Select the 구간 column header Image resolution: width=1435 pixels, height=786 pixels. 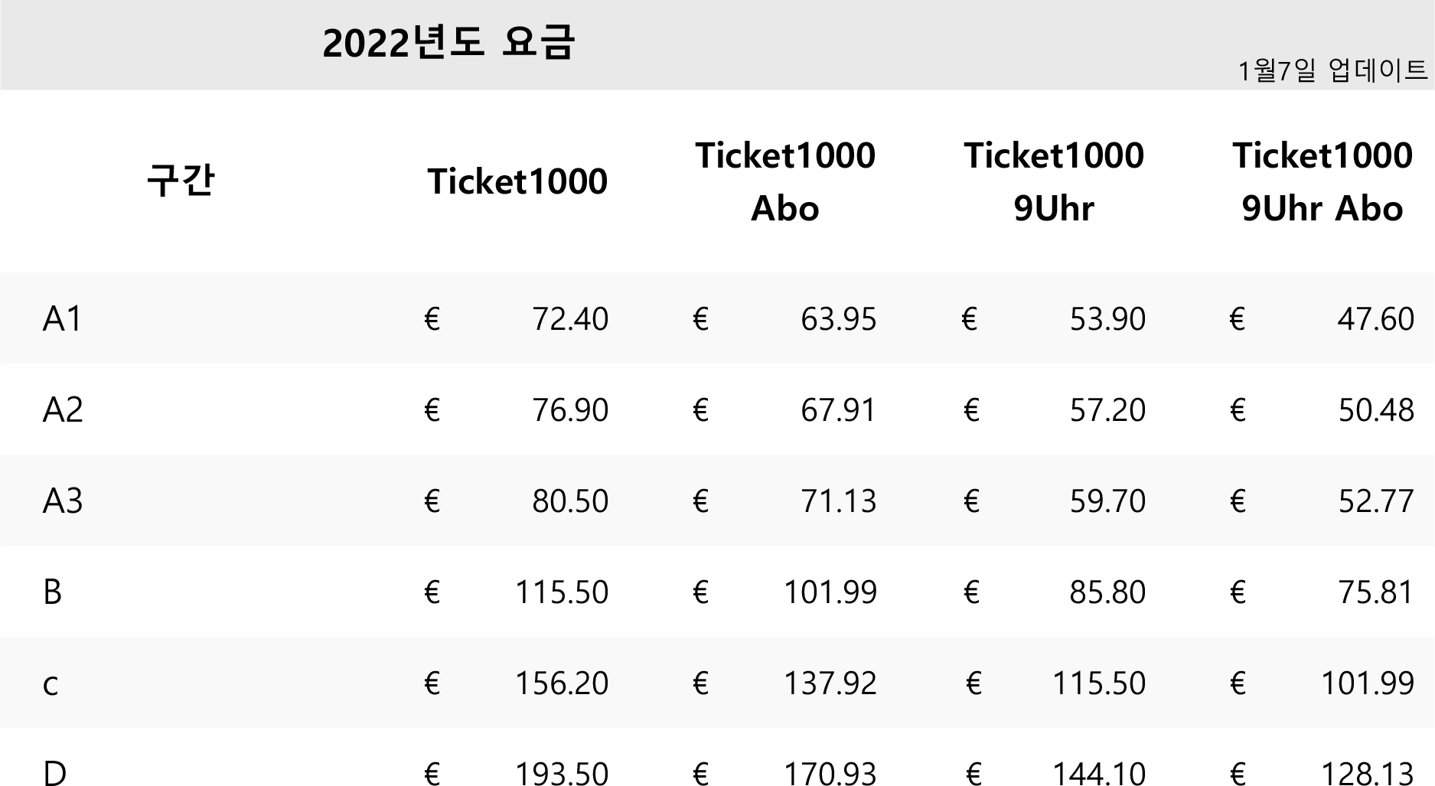click(x=181, y=181)
